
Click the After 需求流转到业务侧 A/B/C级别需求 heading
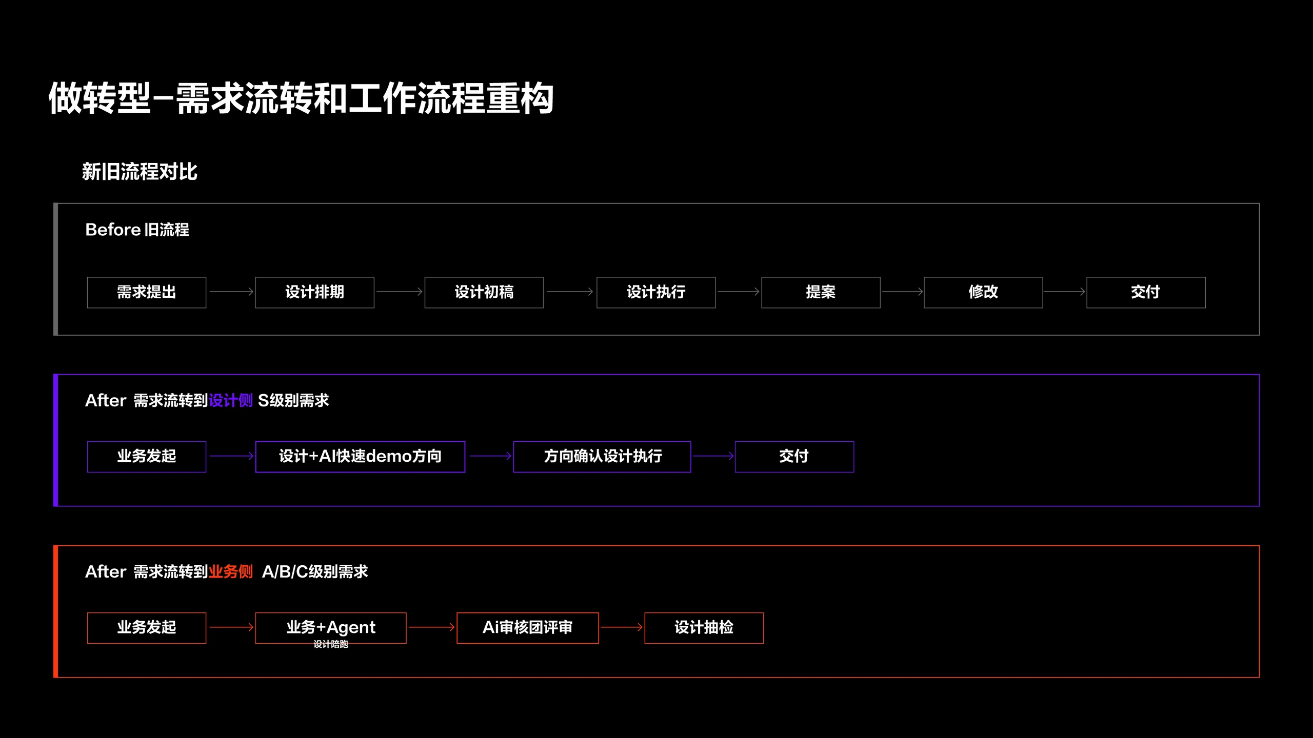coord(226,571)
